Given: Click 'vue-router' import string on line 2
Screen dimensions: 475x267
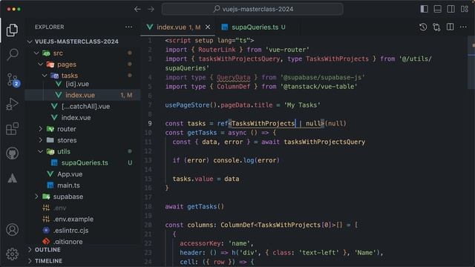Looking at the screenshot, I should point(287,50).
